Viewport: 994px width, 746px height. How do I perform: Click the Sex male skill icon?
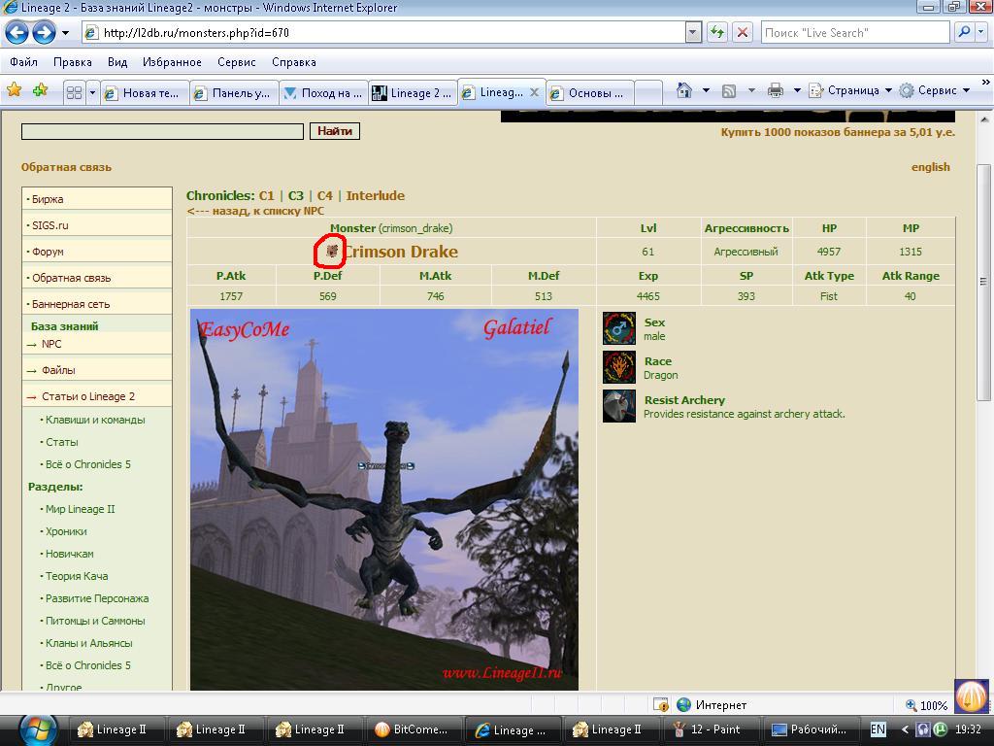[618, 328]
